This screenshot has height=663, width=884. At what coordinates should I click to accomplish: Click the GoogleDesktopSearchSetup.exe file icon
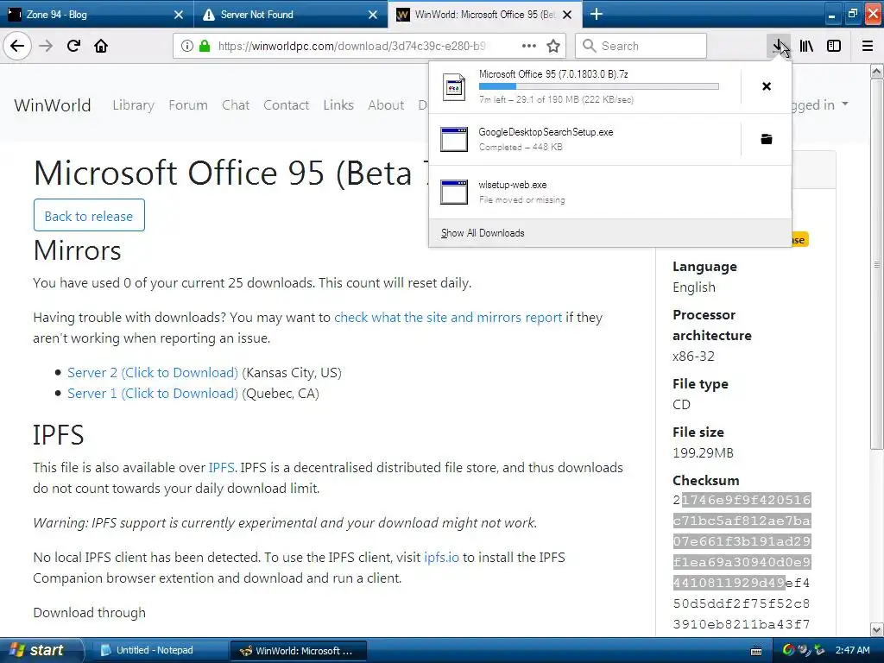pos(454,139)
